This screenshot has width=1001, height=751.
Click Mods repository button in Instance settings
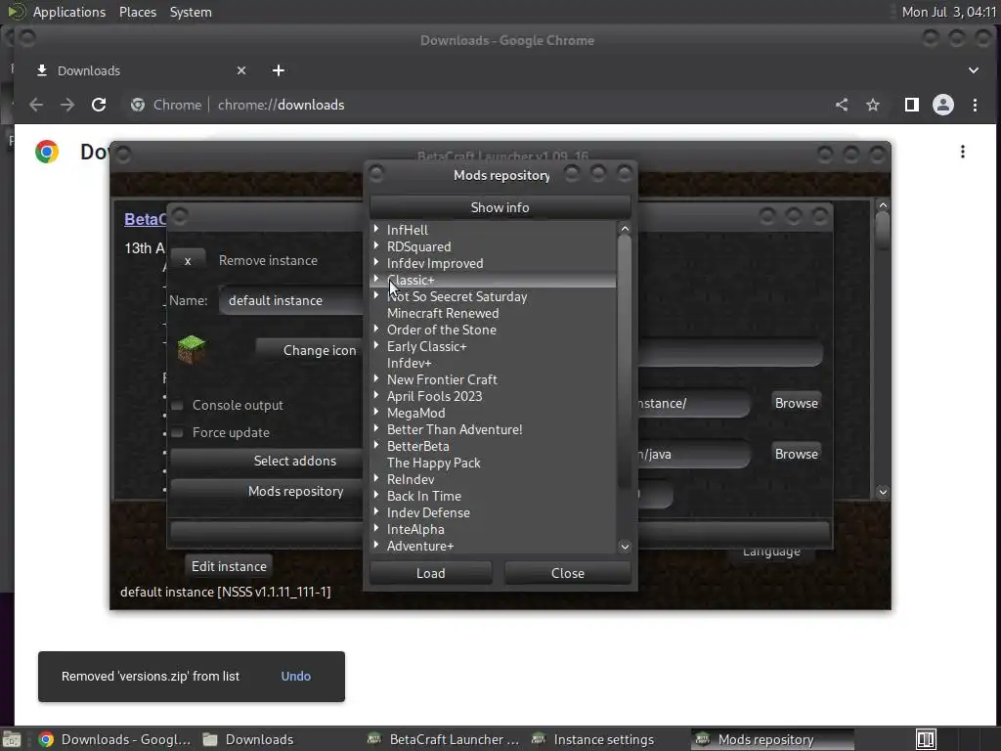267,491
